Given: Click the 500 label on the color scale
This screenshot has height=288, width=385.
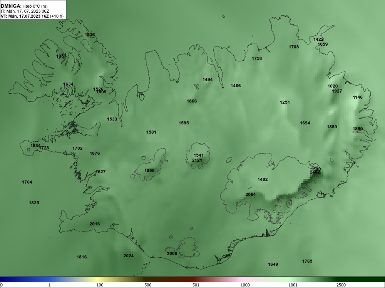Looking at the screenshot, I should [x=148, y=285].
